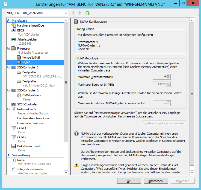Click the OK button
Image resolution: width=201 pixels, height=190 pixels.
(129, 181)
